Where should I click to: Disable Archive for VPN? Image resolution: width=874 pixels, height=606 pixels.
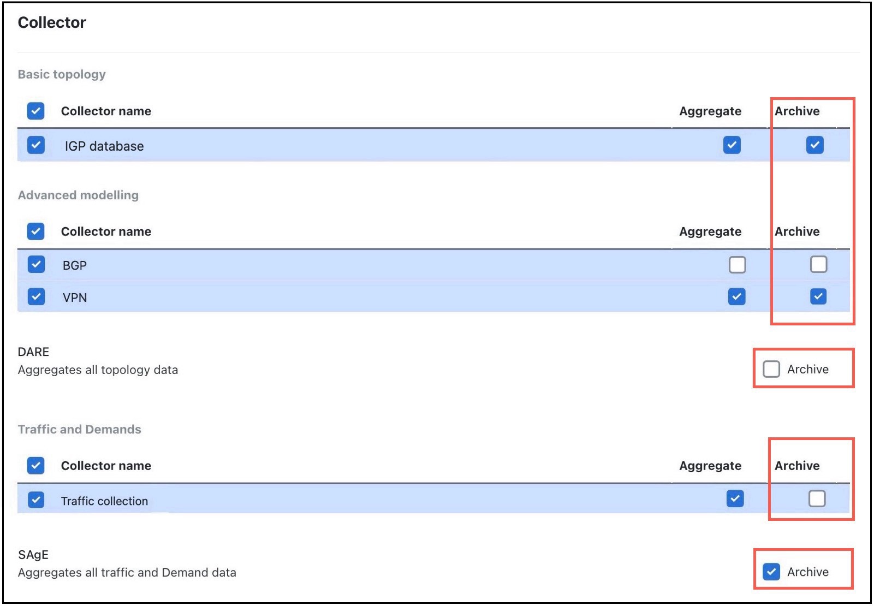tap(818, 296)
